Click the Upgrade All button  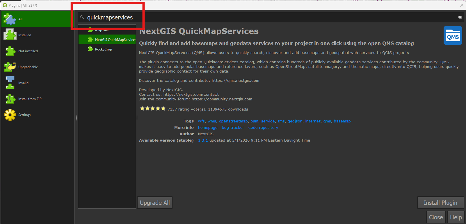155,203
